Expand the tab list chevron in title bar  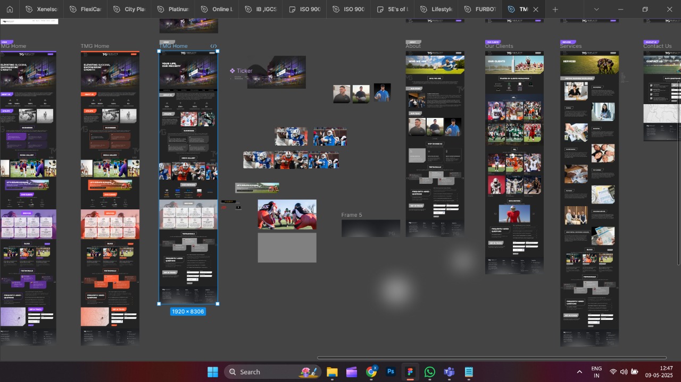[x=596, y=9]
